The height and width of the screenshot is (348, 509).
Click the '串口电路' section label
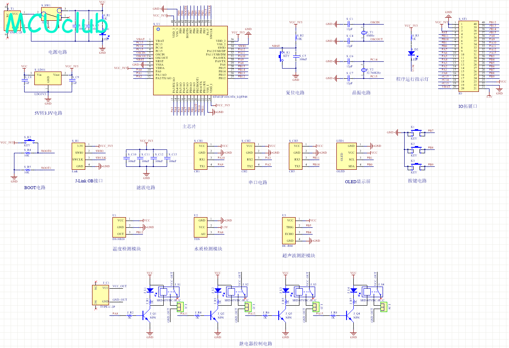point(258,182)
